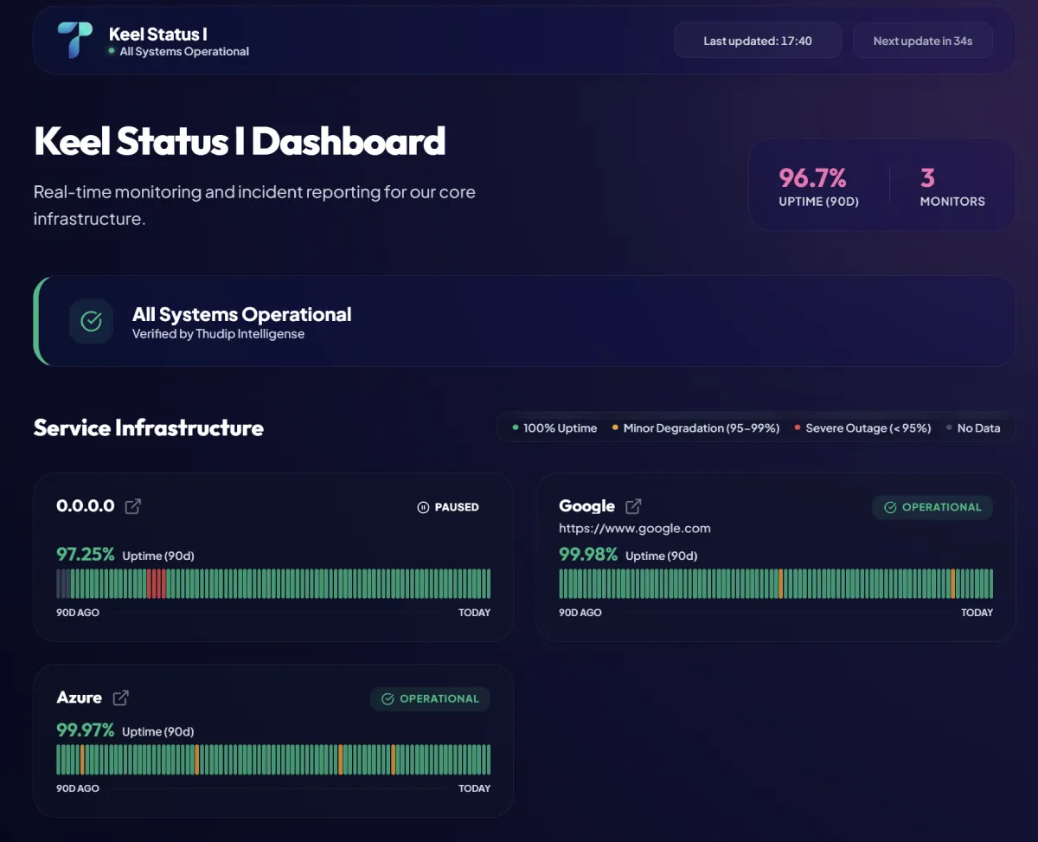Click the 100% Uptime legend entry
1038x842 pixels.
click(x=554, y=427)
